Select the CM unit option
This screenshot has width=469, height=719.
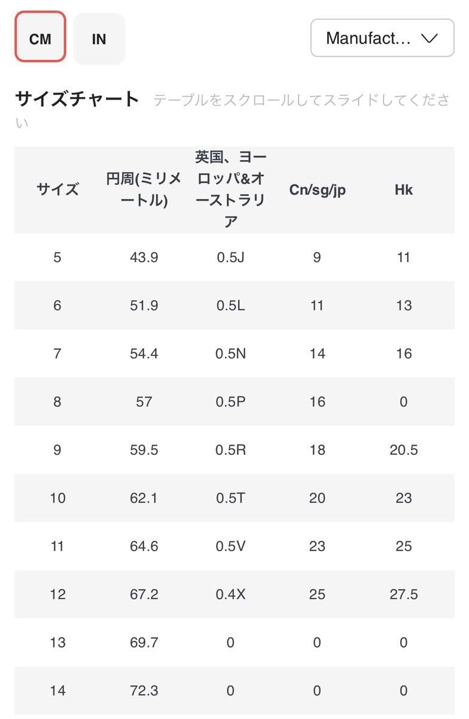point(39,38)
